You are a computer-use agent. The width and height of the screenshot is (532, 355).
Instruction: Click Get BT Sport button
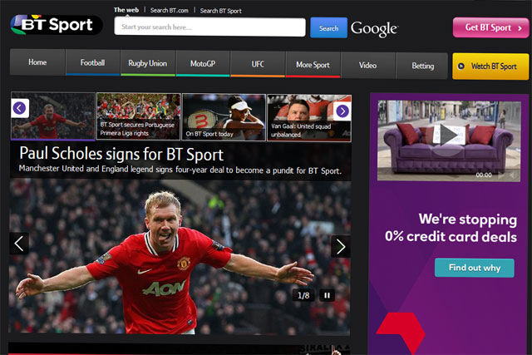point(491,27)
